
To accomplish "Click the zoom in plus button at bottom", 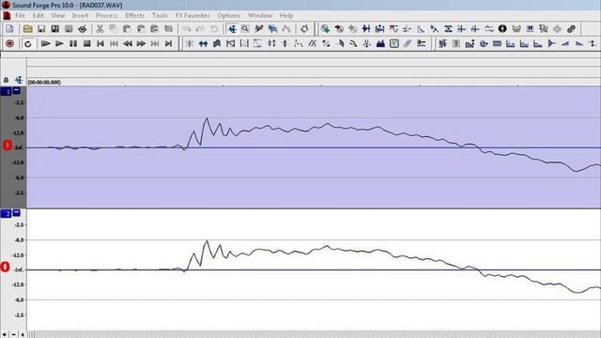I will pyautogui.click(x=5, y=334).
